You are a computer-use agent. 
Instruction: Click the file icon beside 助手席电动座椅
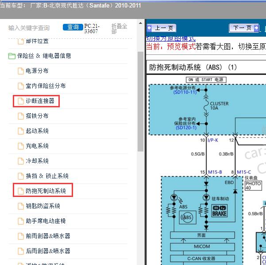(21, 221)
